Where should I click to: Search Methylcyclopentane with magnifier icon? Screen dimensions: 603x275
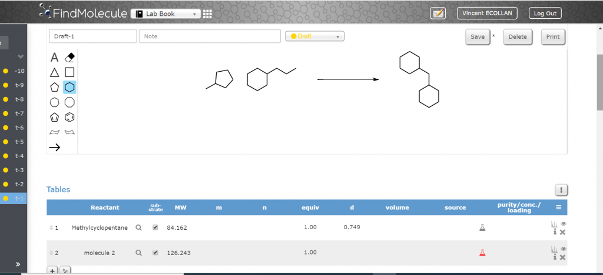(x=138, y=227)
